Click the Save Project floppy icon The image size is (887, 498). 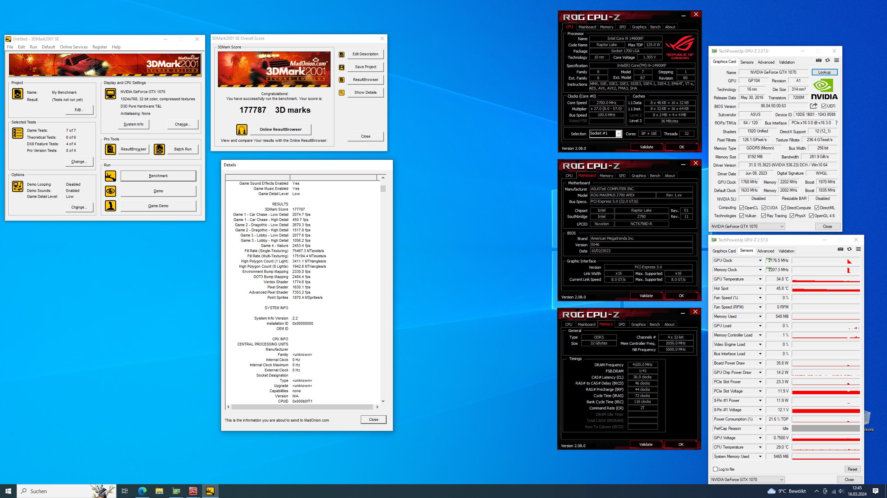click(342, 67)
